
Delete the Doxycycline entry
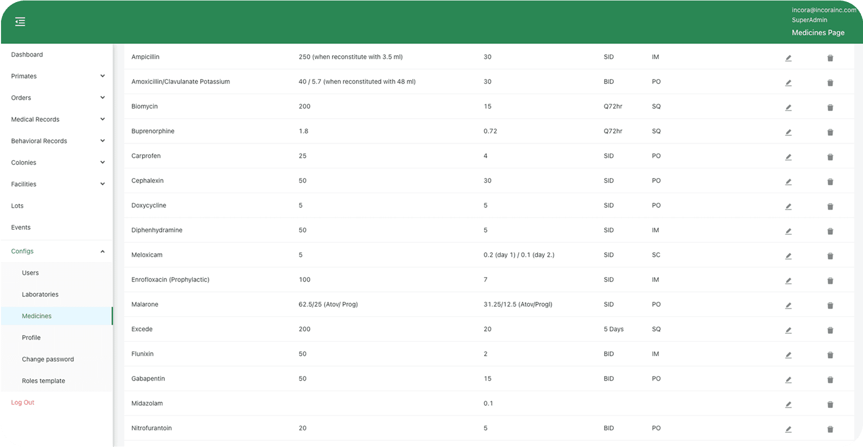pyautogui.click(x=830, y=207)
